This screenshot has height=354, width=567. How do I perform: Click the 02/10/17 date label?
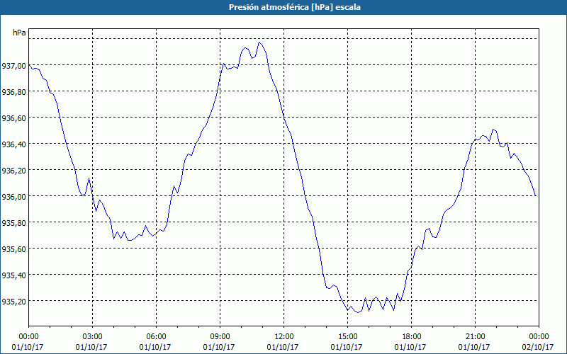click(x=538, y=347)
